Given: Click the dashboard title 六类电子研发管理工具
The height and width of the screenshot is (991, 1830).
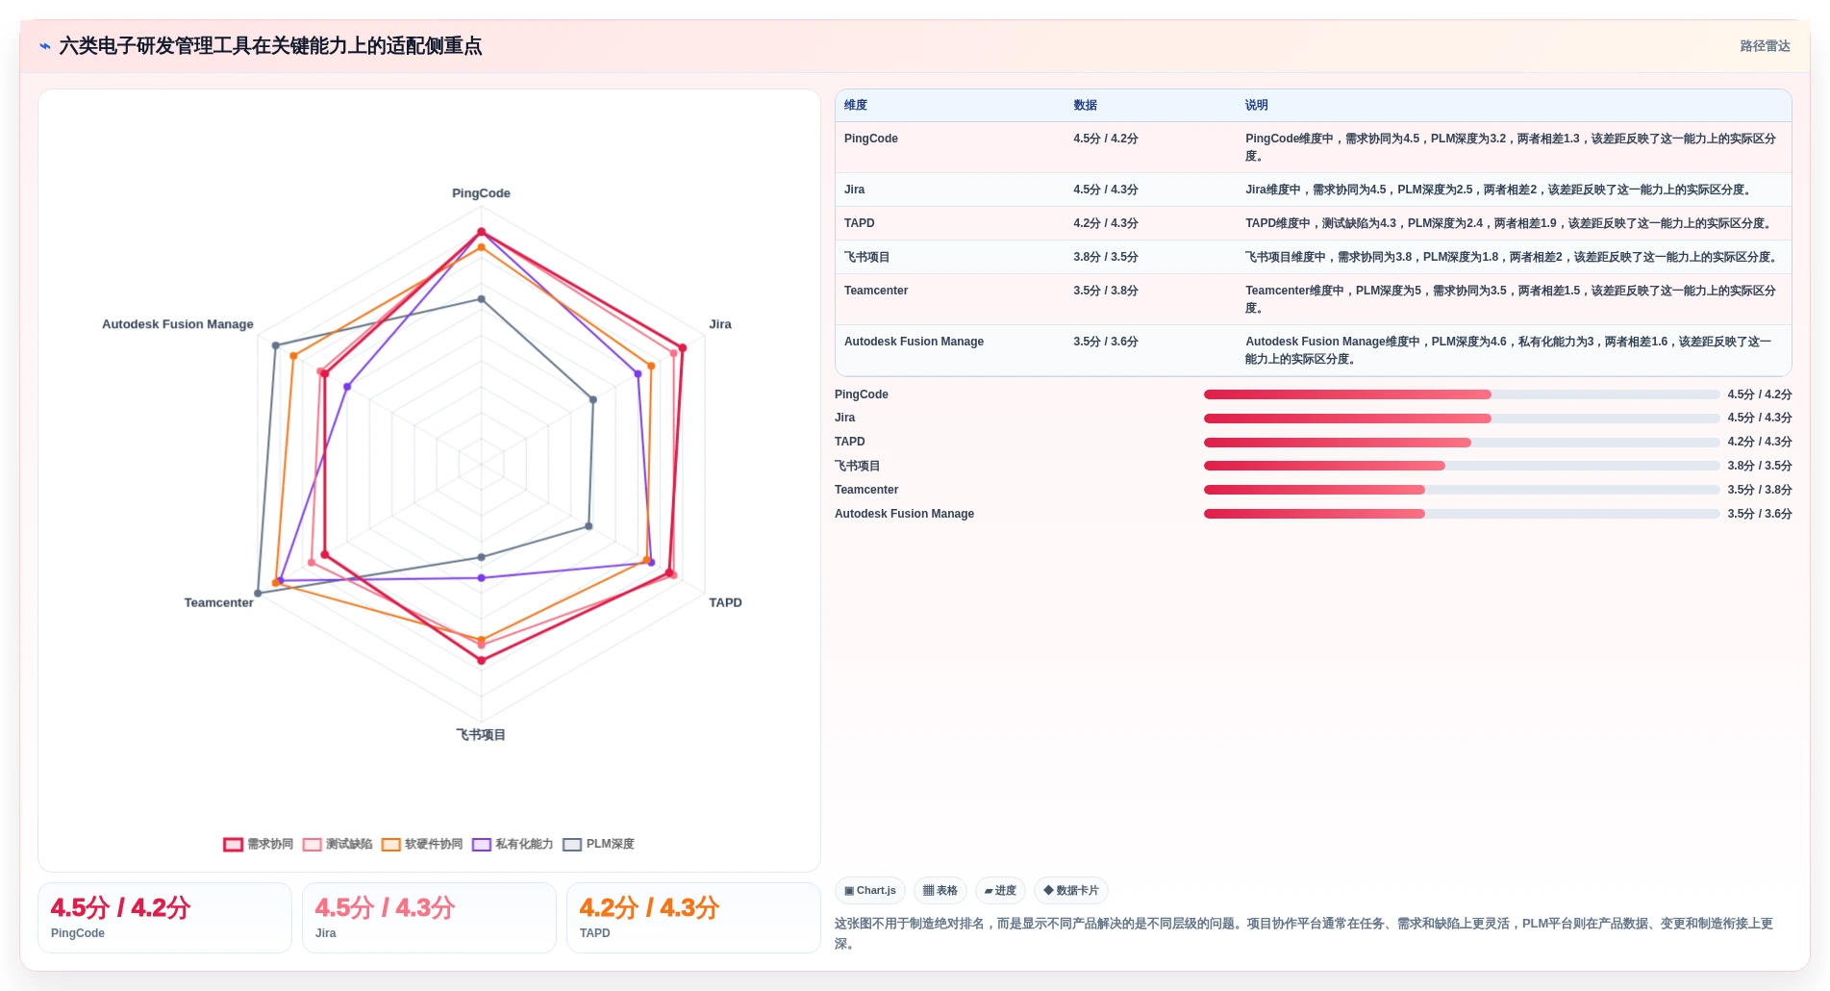Looking at the screenshot, I should [x=270, y=46].
